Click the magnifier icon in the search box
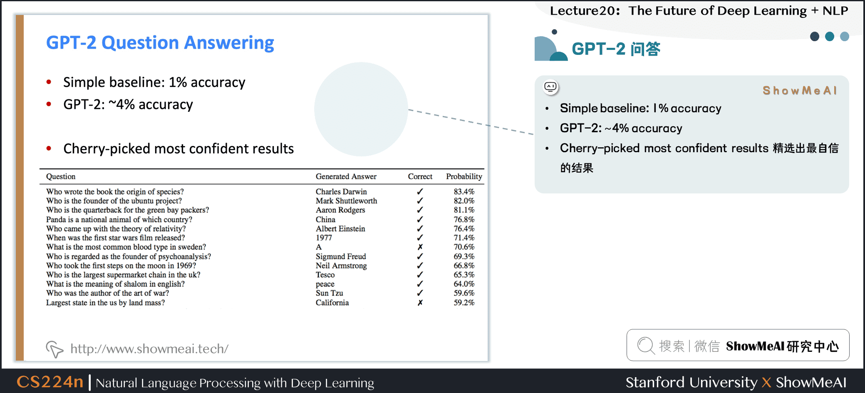Viewport: 865px width, 393px height. [646, 346]
